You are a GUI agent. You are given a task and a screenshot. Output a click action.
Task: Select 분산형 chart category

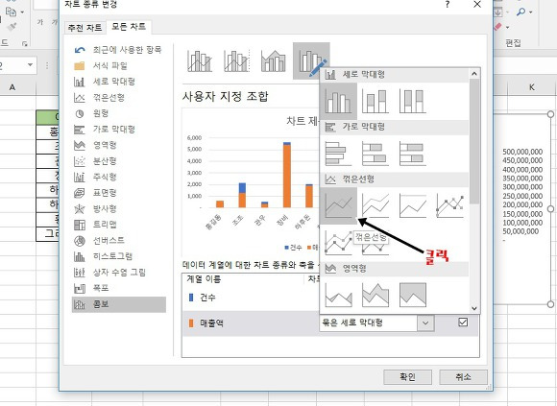119,161
